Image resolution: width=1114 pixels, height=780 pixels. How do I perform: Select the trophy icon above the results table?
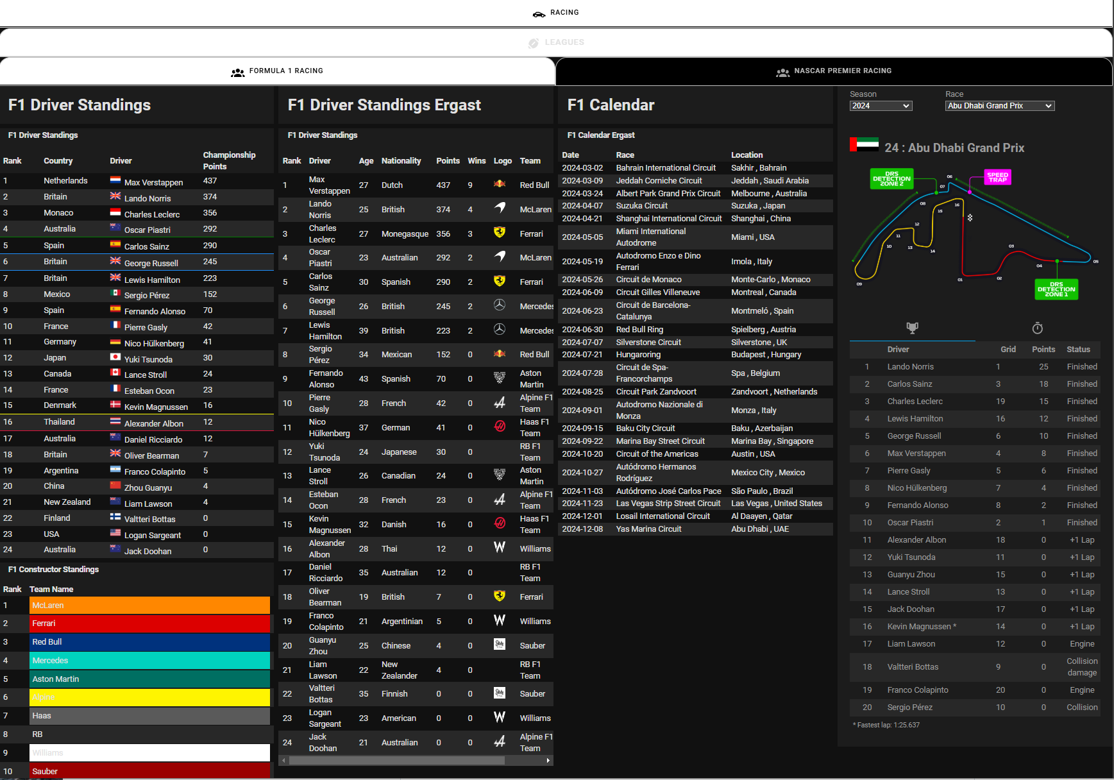point(912,328)
